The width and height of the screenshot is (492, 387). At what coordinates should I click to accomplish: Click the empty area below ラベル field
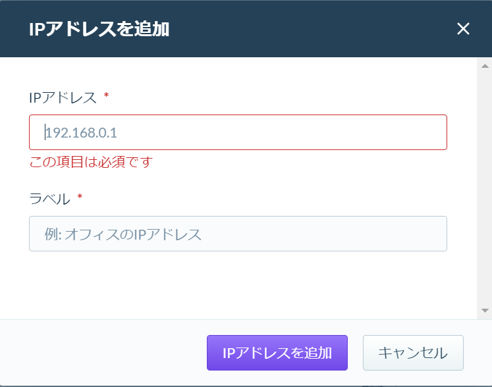coord(238,285)
